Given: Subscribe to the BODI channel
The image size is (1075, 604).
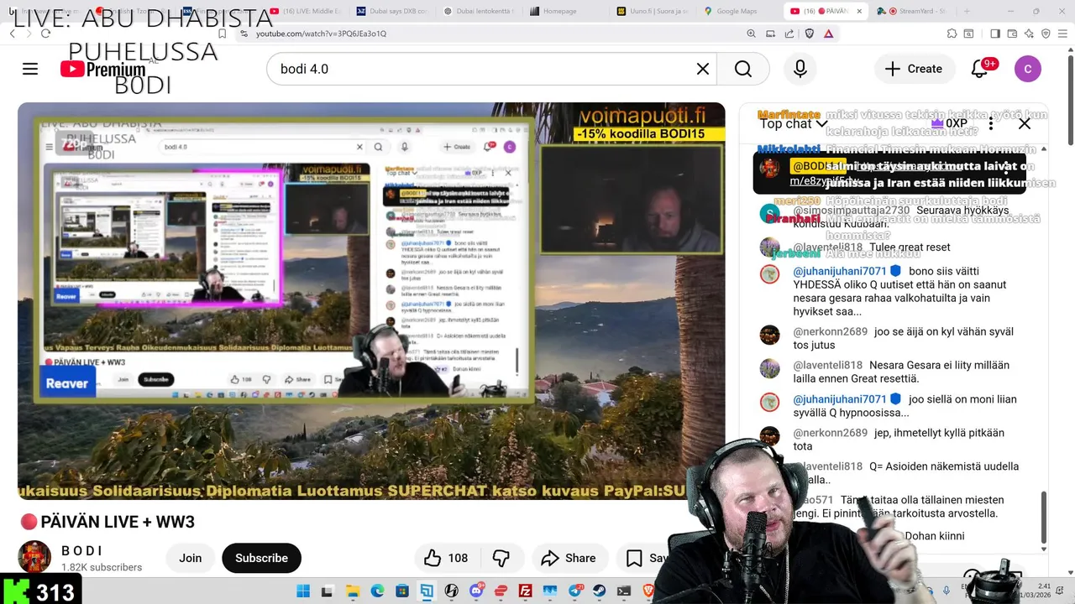Looking at the screenshot, I should click(x=261, y=558).
